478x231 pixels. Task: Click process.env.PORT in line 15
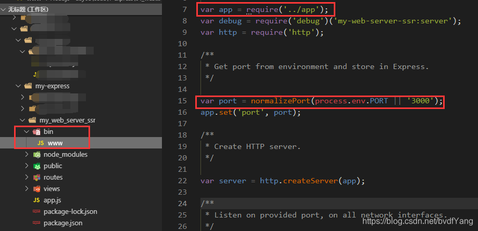[351, 101]
